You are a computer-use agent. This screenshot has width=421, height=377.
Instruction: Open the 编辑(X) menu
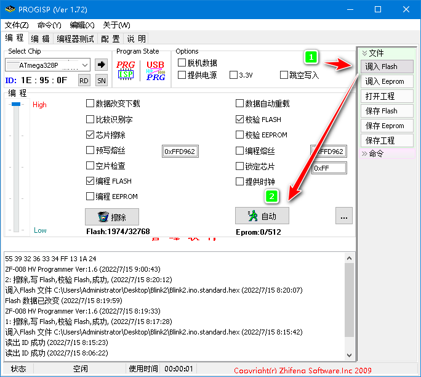click(82, 25)
